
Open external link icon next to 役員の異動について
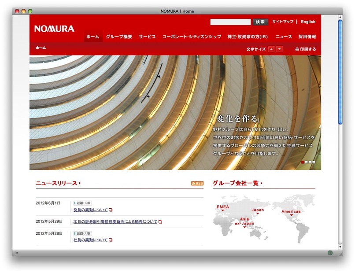pyautogui.click(x=111, y=210)
